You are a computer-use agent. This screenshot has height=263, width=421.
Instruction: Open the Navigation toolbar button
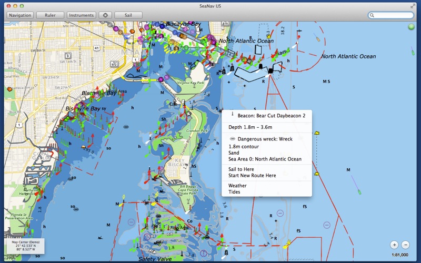click(20, 15)
